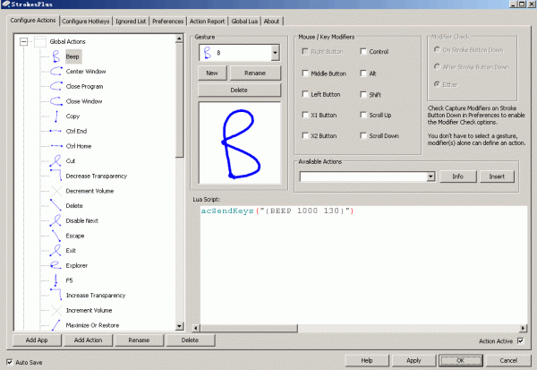Click the Add App button
This screenshot has width=537, height=370.
(x=37, y=340)
